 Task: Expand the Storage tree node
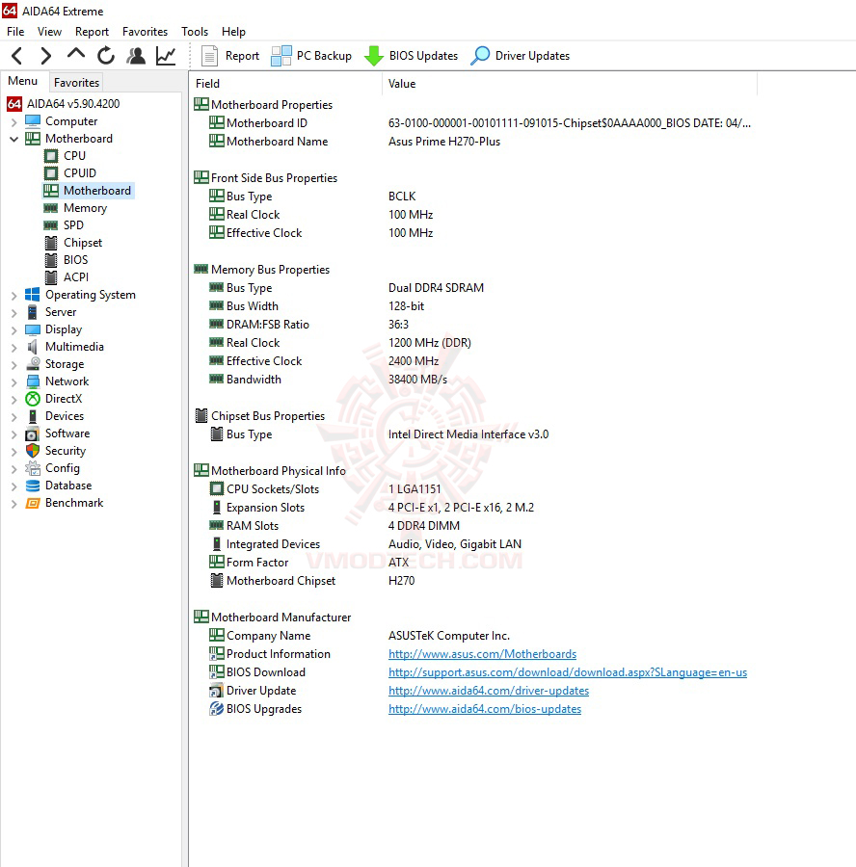pyautogui.click(x=14, y=364)
